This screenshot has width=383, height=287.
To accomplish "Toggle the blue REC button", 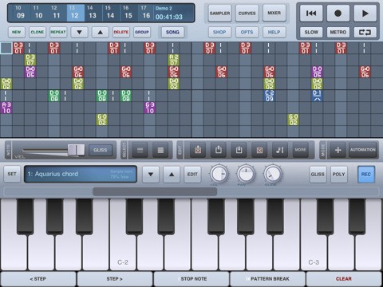I will [366, 175].
